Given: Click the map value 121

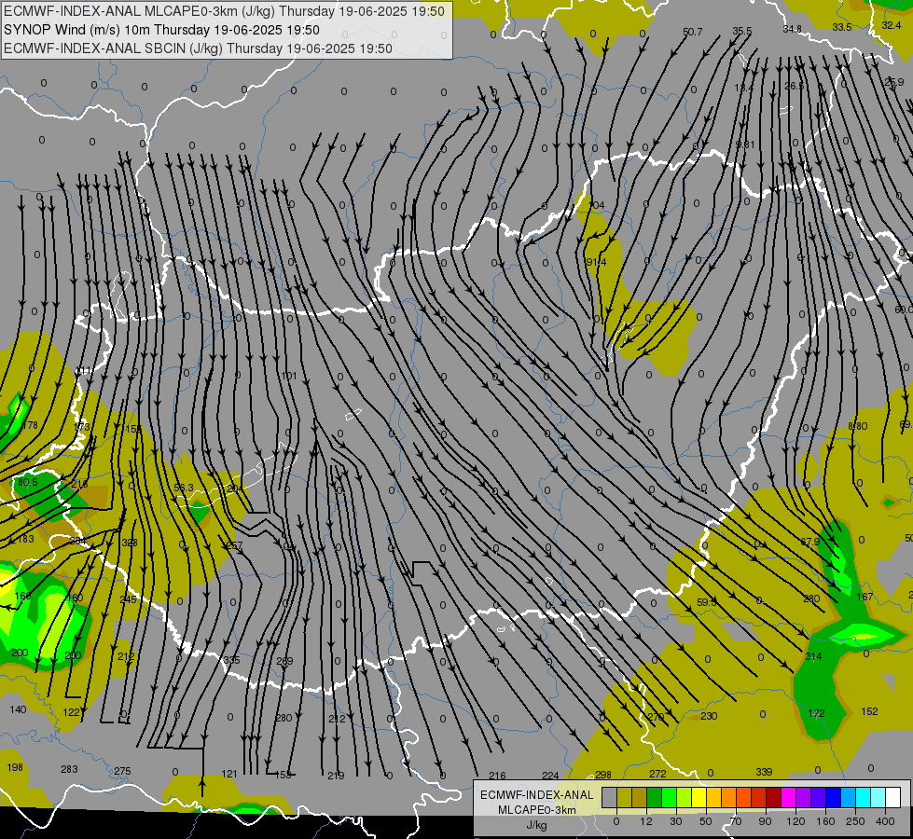Looking at the screenshot, I should [x=229, y=774].
